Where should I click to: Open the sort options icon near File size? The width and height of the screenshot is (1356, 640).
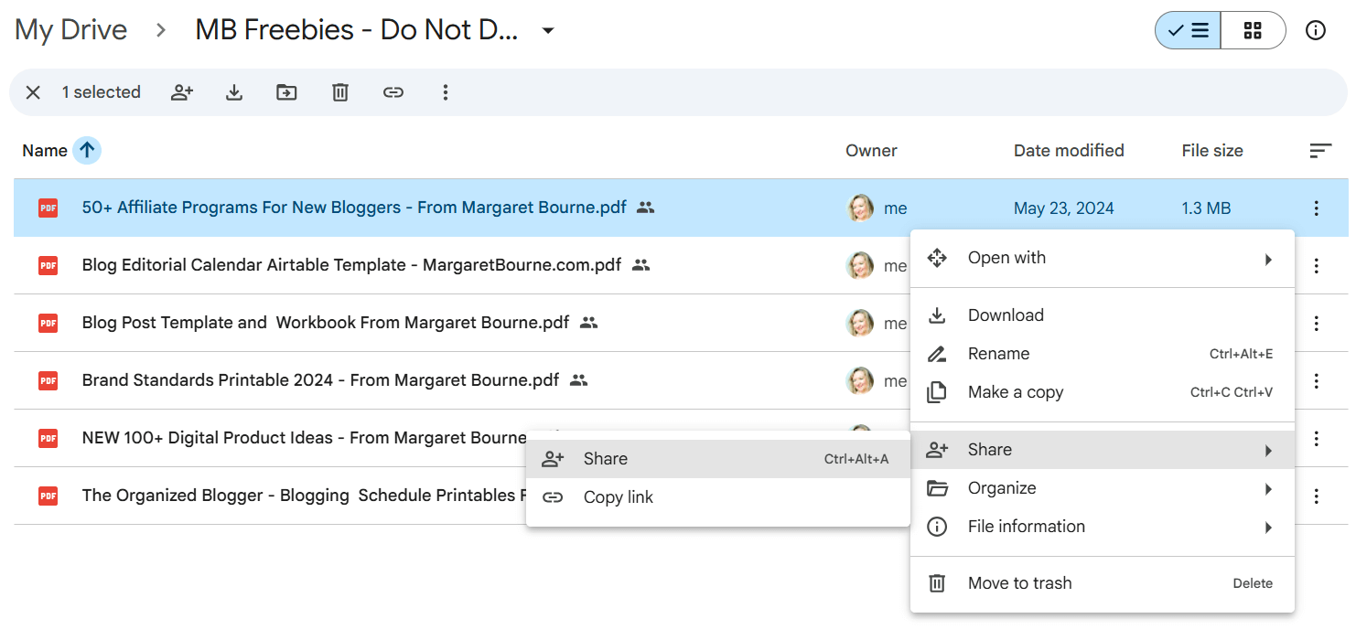coord(1320,150)
